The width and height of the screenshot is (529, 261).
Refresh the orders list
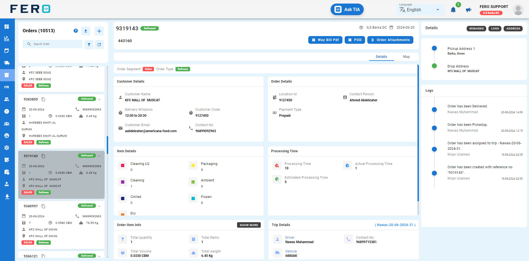tap(99, 44)
